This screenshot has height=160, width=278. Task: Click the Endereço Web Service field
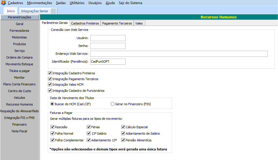(179, 54)
